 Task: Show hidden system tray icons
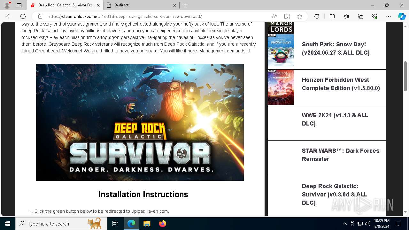[344, 224]
